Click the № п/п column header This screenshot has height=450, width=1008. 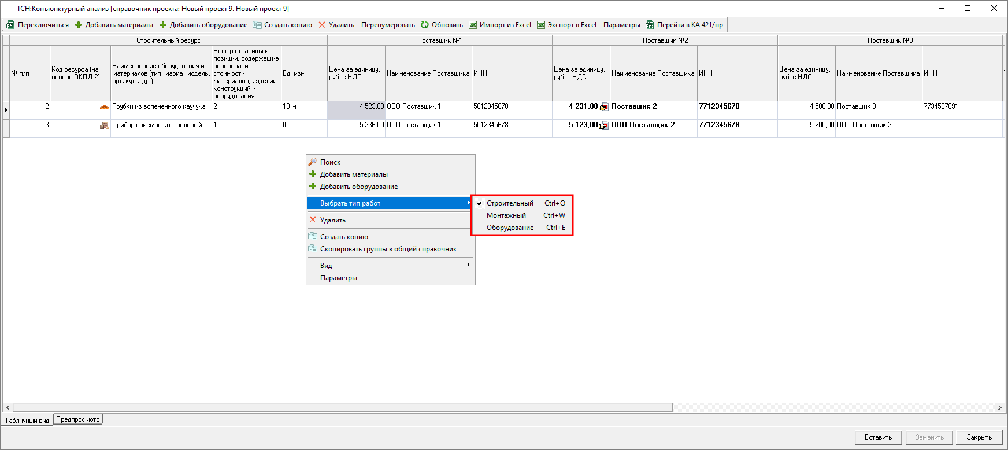tap(30, 73)
